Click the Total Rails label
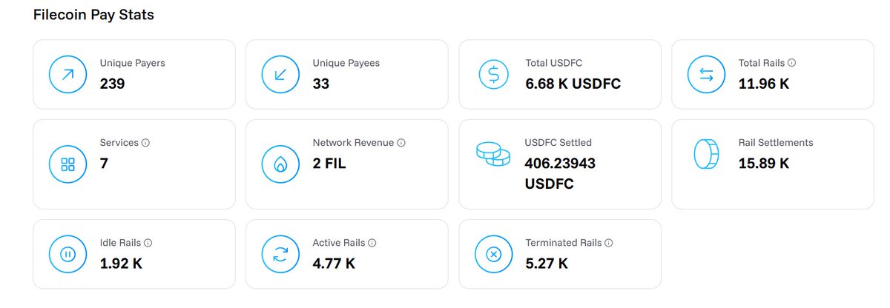This screenshot has width=890, height=308. (761, 63)
